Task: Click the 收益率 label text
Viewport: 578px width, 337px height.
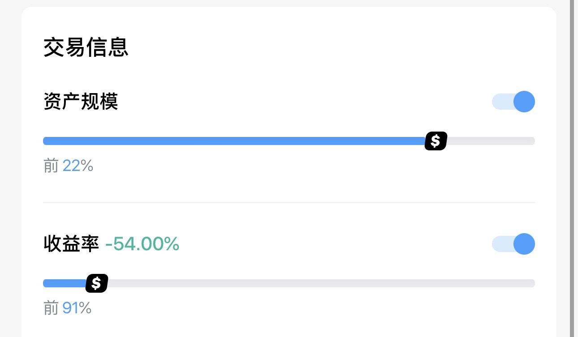Action: click(71, 244)
